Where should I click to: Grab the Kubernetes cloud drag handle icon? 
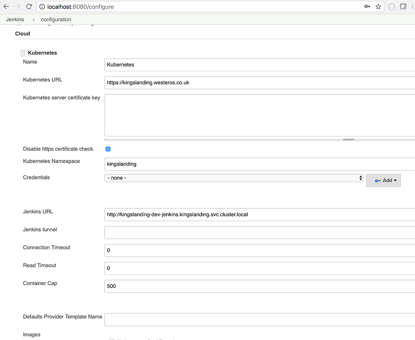(23, 53)
